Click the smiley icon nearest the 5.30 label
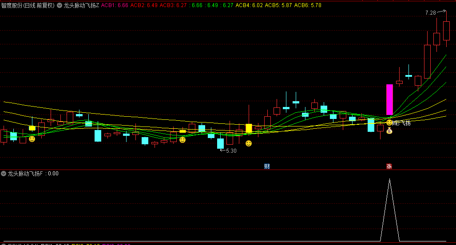 point(248,143)
